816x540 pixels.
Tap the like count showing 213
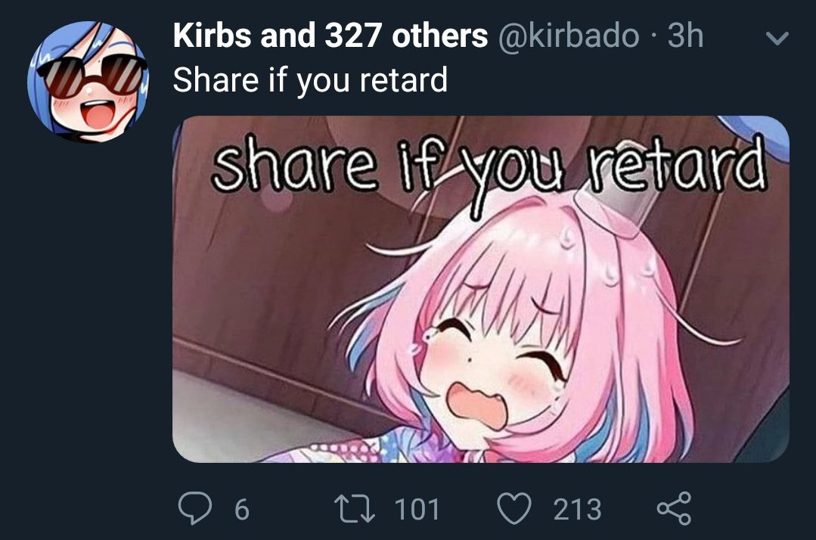577,509
